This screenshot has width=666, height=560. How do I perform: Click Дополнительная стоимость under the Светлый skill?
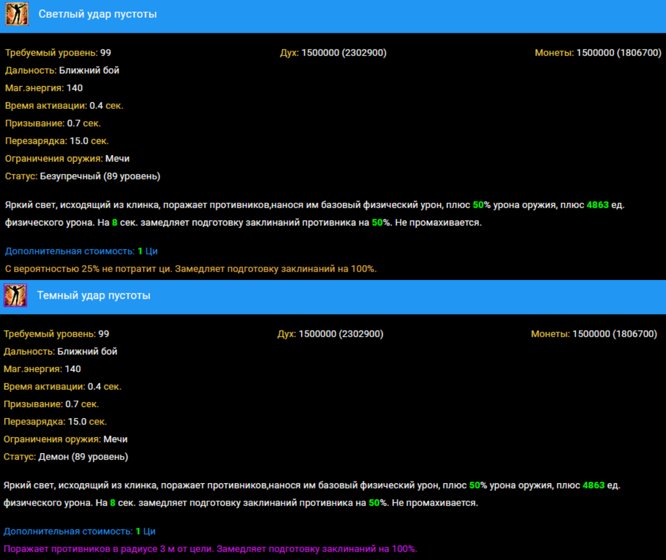tap(82, 251)
